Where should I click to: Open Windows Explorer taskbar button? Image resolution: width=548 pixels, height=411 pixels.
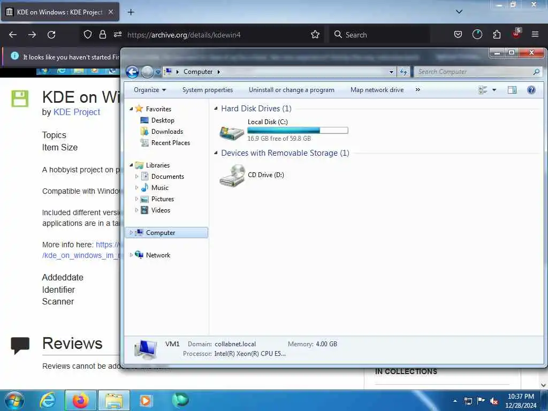coord(113,401)
